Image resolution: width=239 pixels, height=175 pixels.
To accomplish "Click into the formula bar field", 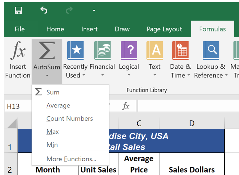I will (x=188, y=106).
